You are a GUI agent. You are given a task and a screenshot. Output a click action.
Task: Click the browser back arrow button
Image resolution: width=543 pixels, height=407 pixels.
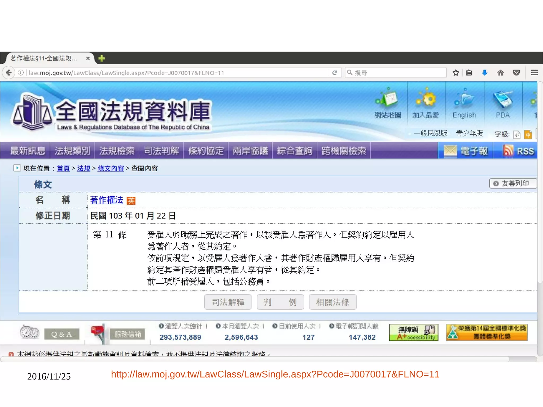pyautogui.click(x=9, y=72)
